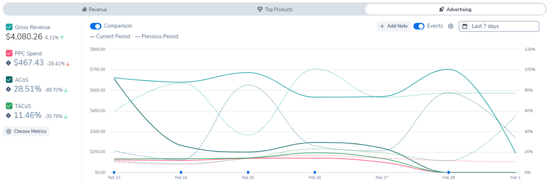Click the trophy icon on Top Products tab

click(x=260, y=9)
